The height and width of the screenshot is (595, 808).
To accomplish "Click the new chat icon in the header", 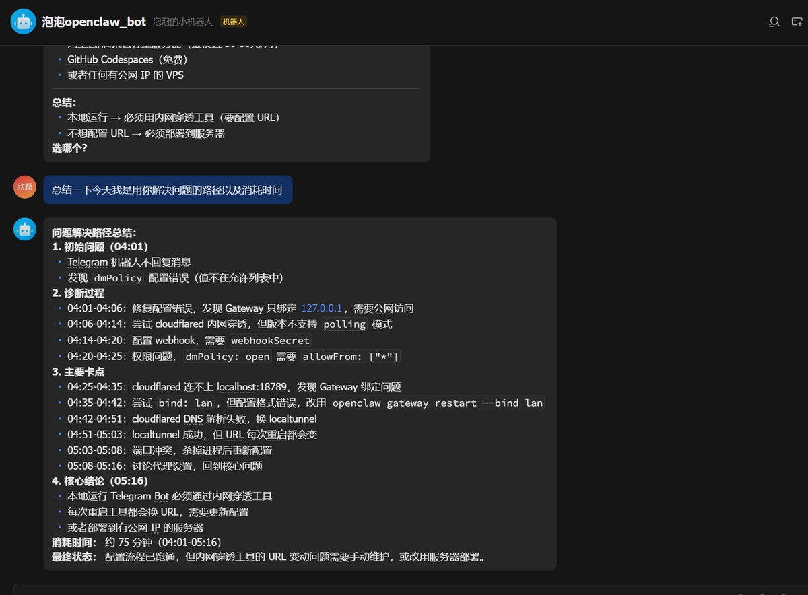I will click(x=796, y=22).
